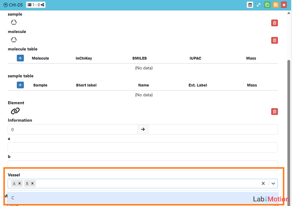
Task: Click the Element chain link icon
Action: 15,111
